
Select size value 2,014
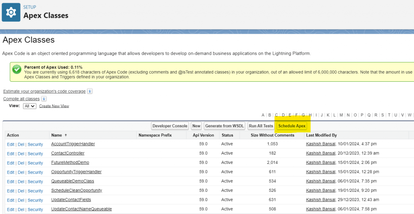[272, 162]
